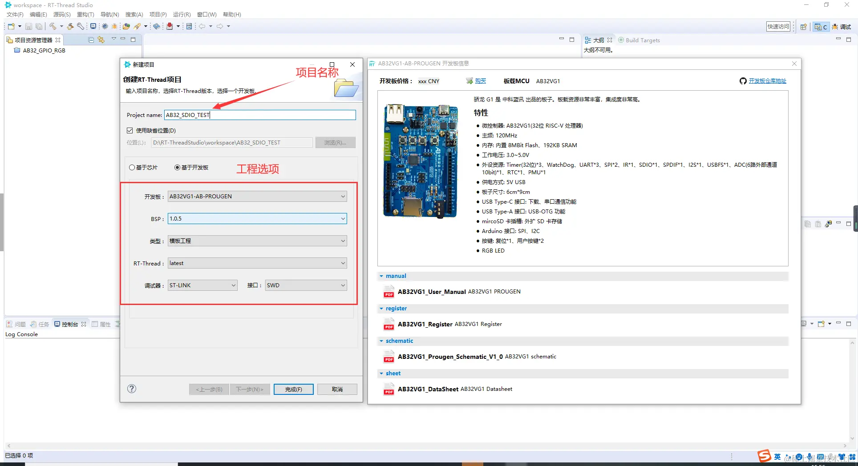Collapse the sheet section

381,374
